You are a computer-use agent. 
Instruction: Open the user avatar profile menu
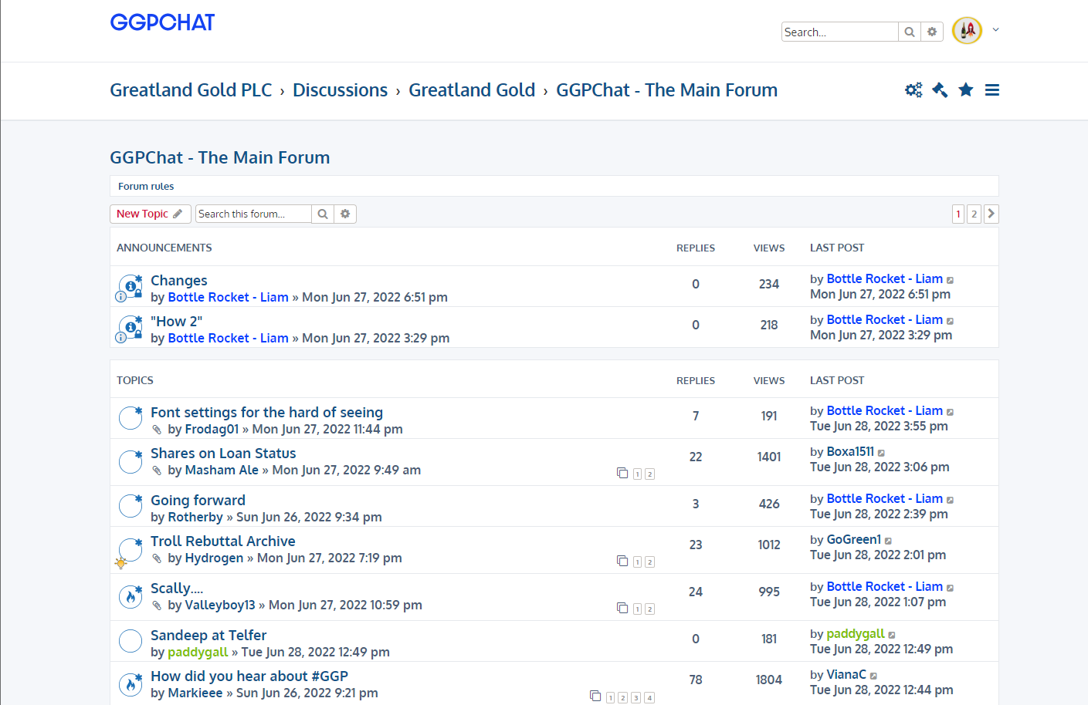click(x=967, y=31)
